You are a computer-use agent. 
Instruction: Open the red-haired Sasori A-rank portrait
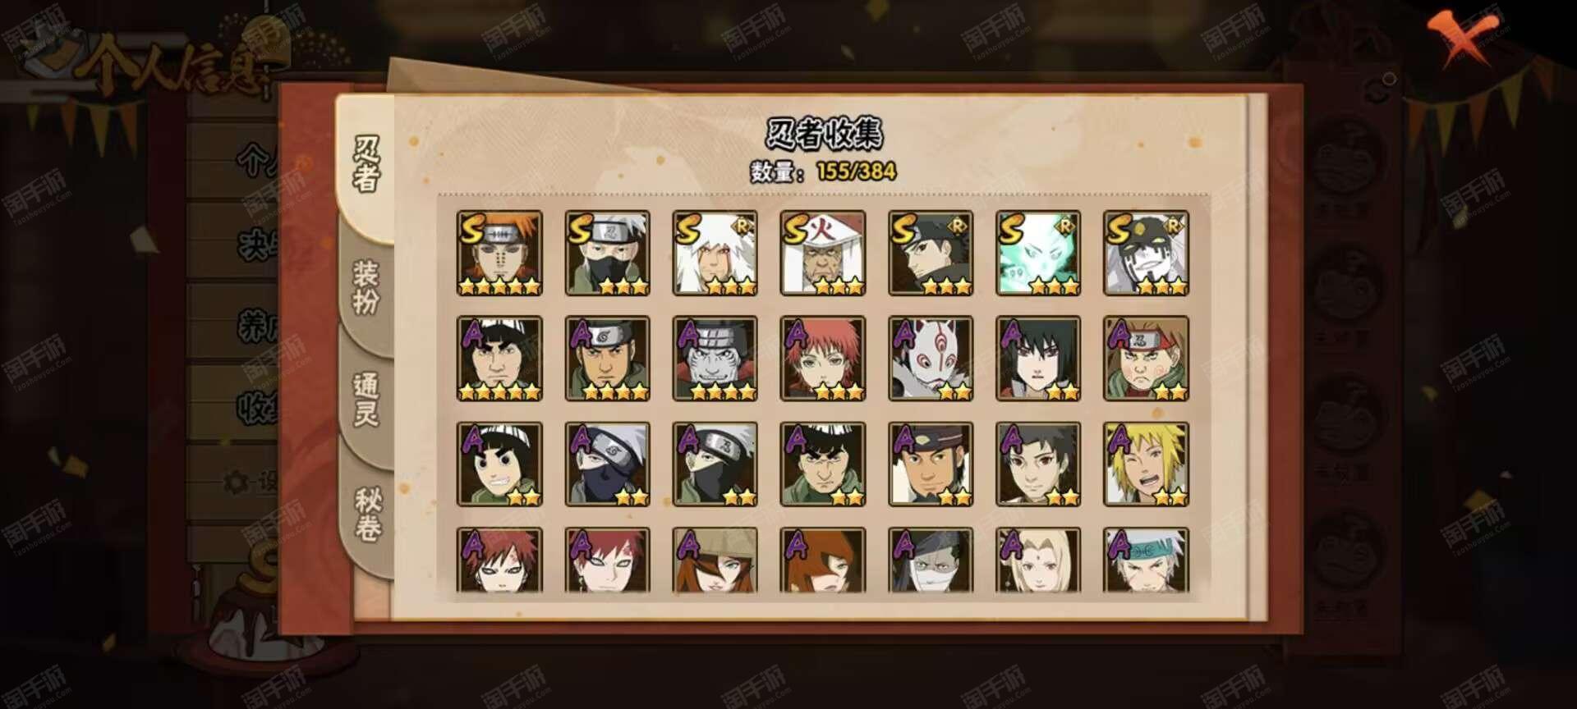pos(822,359)
